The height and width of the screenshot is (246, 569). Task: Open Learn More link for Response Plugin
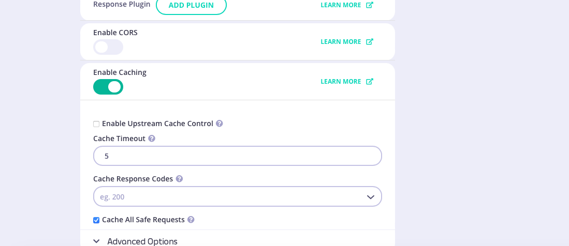pos(341,5)
